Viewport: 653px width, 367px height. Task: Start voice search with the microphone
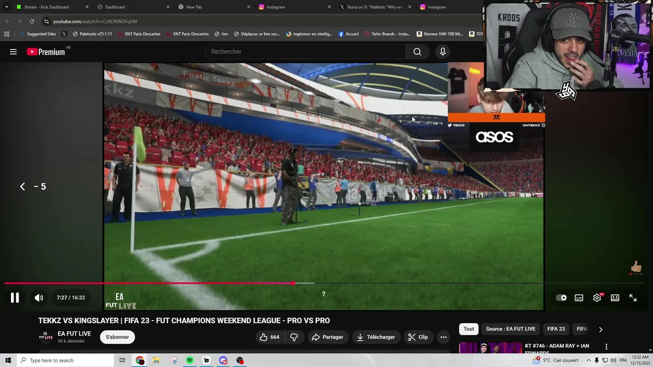443,51
